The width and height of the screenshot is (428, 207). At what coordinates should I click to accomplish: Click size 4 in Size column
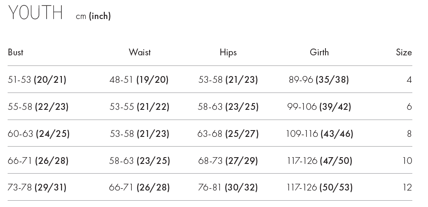[409, 79]
